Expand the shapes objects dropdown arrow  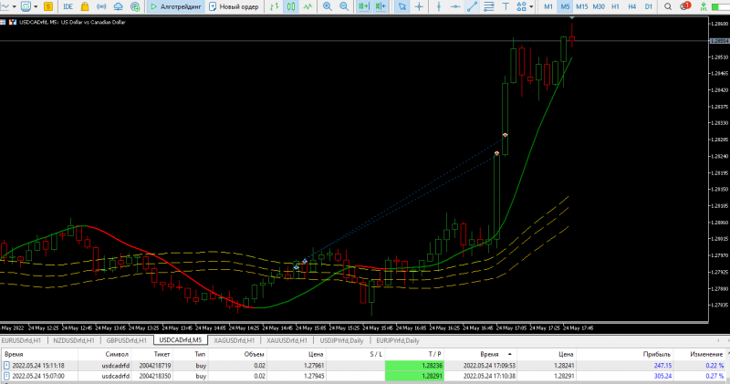pyautogui.click(x=531, y=6)
